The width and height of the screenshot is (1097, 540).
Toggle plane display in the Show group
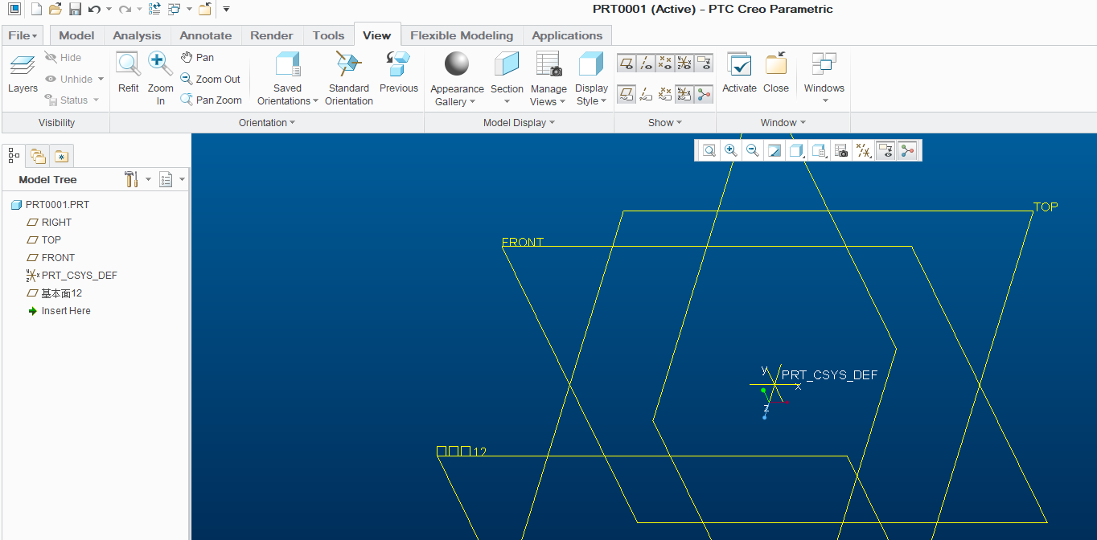tap(627, 63)
